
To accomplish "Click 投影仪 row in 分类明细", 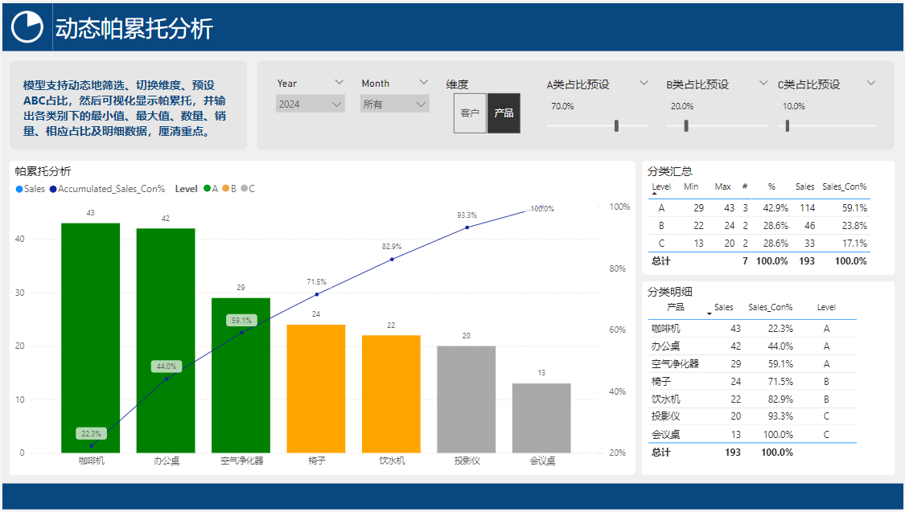I will tap(752, 416).
